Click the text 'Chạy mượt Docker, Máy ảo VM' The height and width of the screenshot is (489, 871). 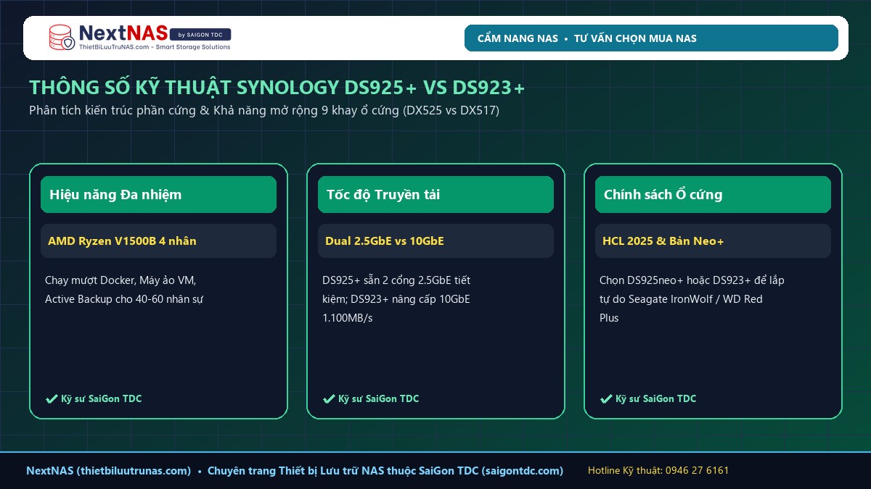pyautogui.click(x=120, y=280)
